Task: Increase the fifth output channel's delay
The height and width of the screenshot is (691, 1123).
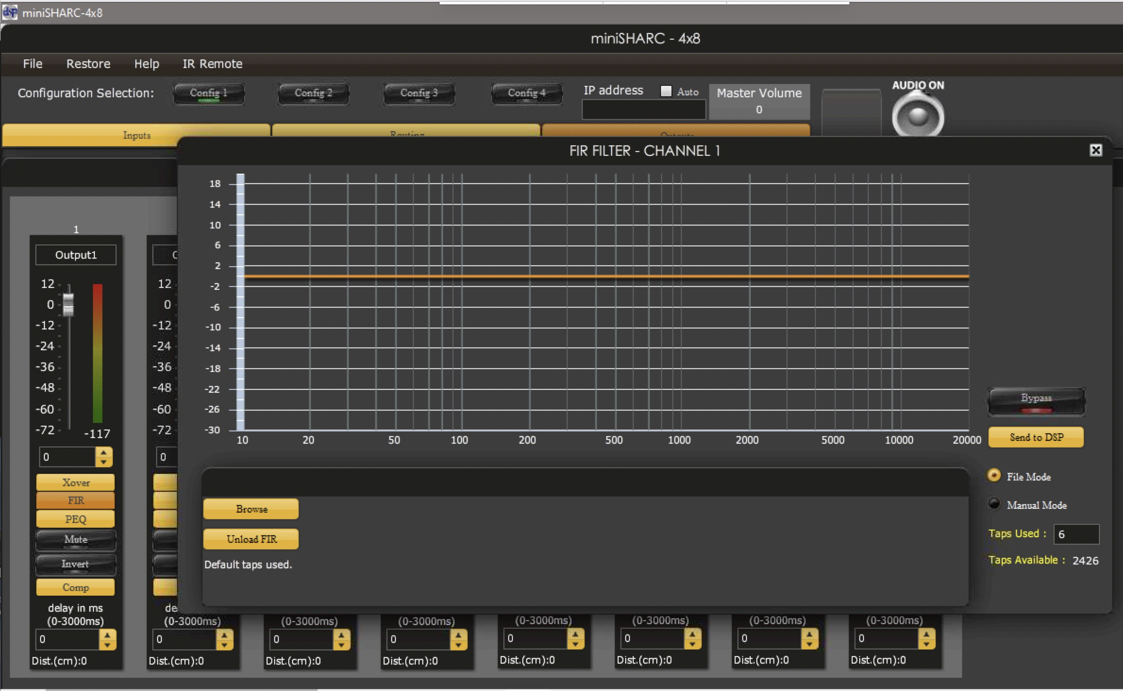Action: tap(576, 634)
